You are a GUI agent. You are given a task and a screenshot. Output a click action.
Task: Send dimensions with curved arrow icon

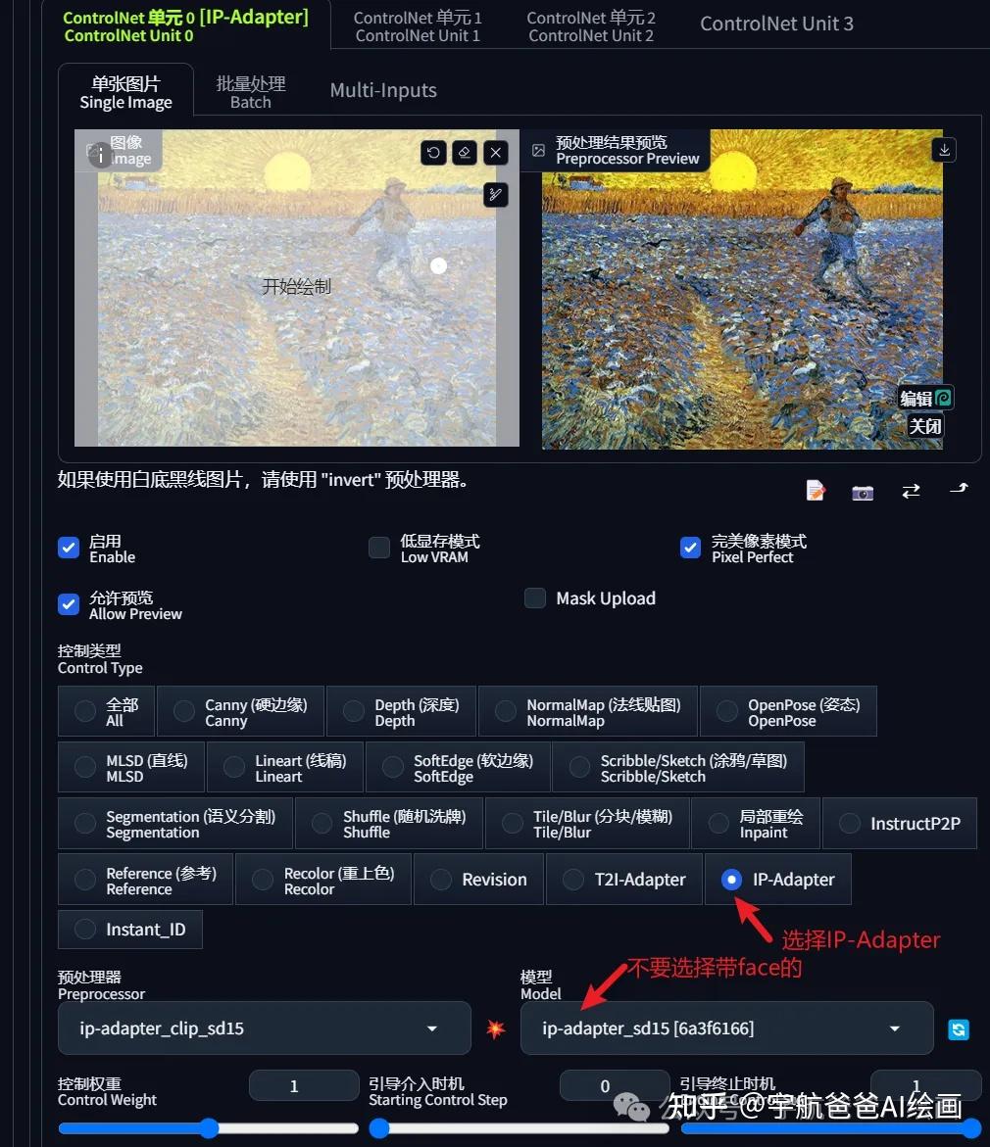coord(959,489)
